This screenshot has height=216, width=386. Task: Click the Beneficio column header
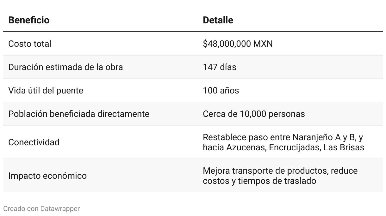(x=29, y=20)
